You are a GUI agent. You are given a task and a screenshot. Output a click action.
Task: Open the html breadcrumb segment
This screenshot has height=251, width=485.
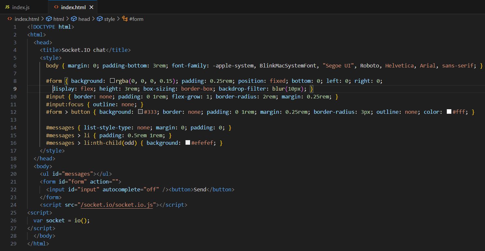59,19
